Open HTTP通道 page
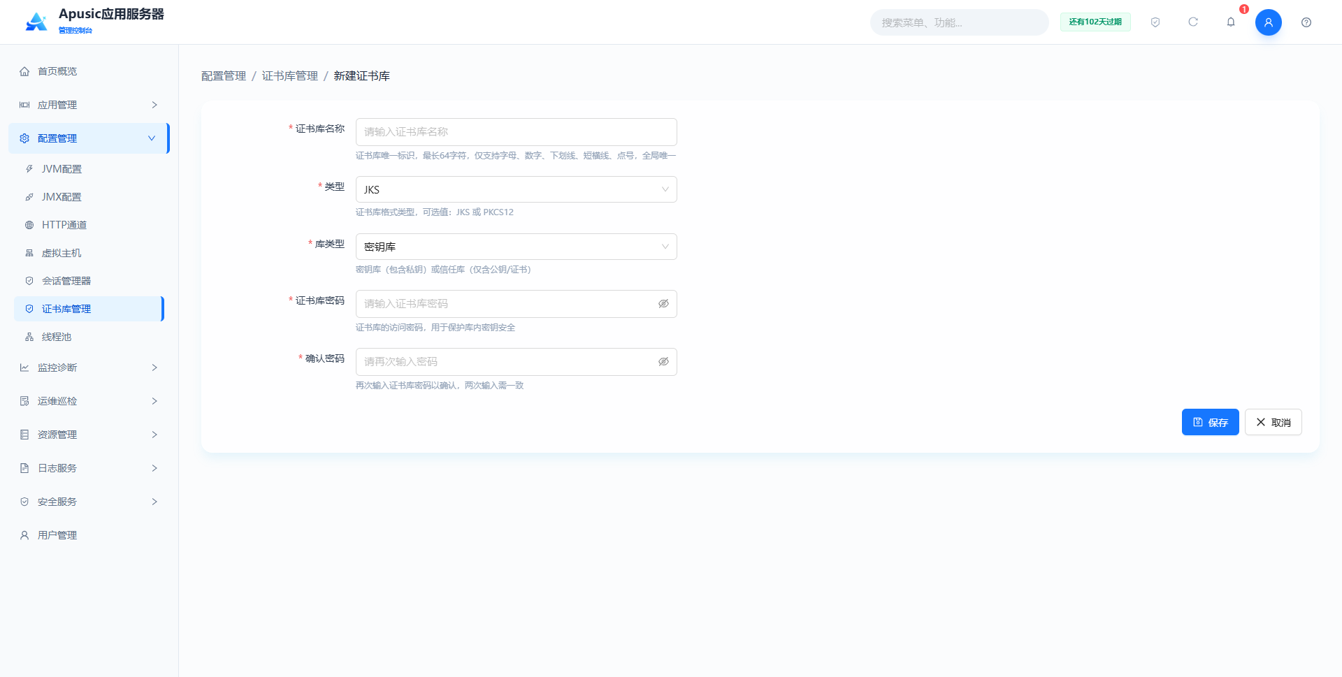Screen dimensions: 1342x677 (x=89, y=225)
